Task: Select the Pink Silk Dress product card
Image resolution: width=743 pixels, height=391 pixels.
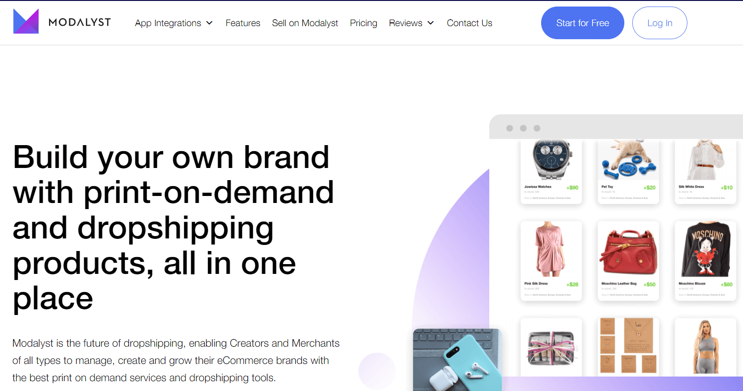Action: 551,261
